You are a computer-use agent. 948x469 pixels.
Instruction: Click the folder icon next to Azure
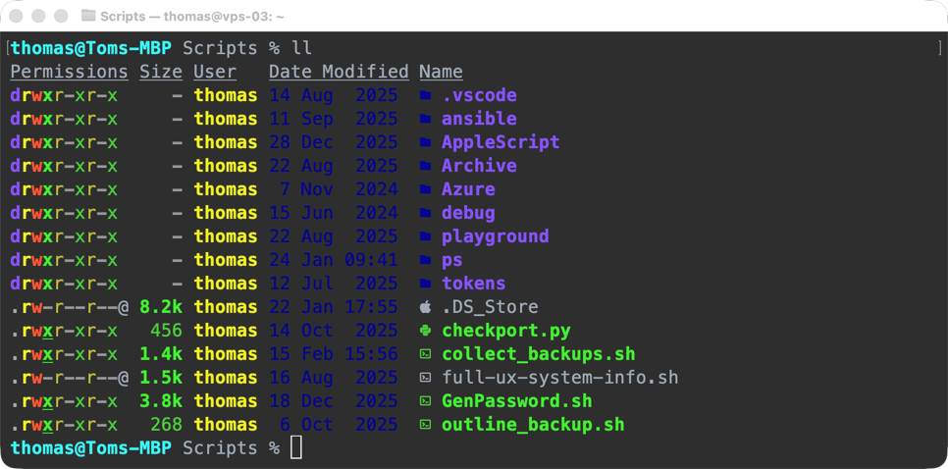[x=425, y=189]
